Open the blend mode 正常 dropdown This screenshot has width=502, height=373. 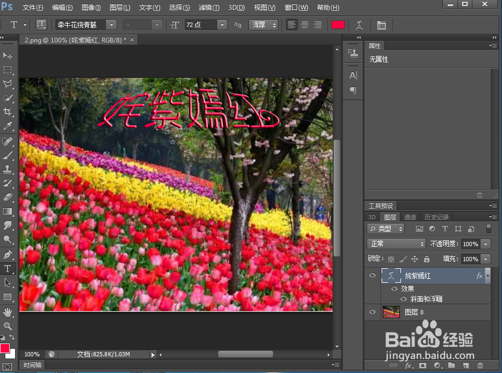pyautogui.click(x=396, y=244)
